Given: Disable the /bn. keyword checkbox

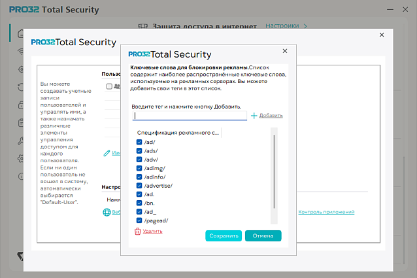Looking at the screenshot, I should (x=139, y=203).
